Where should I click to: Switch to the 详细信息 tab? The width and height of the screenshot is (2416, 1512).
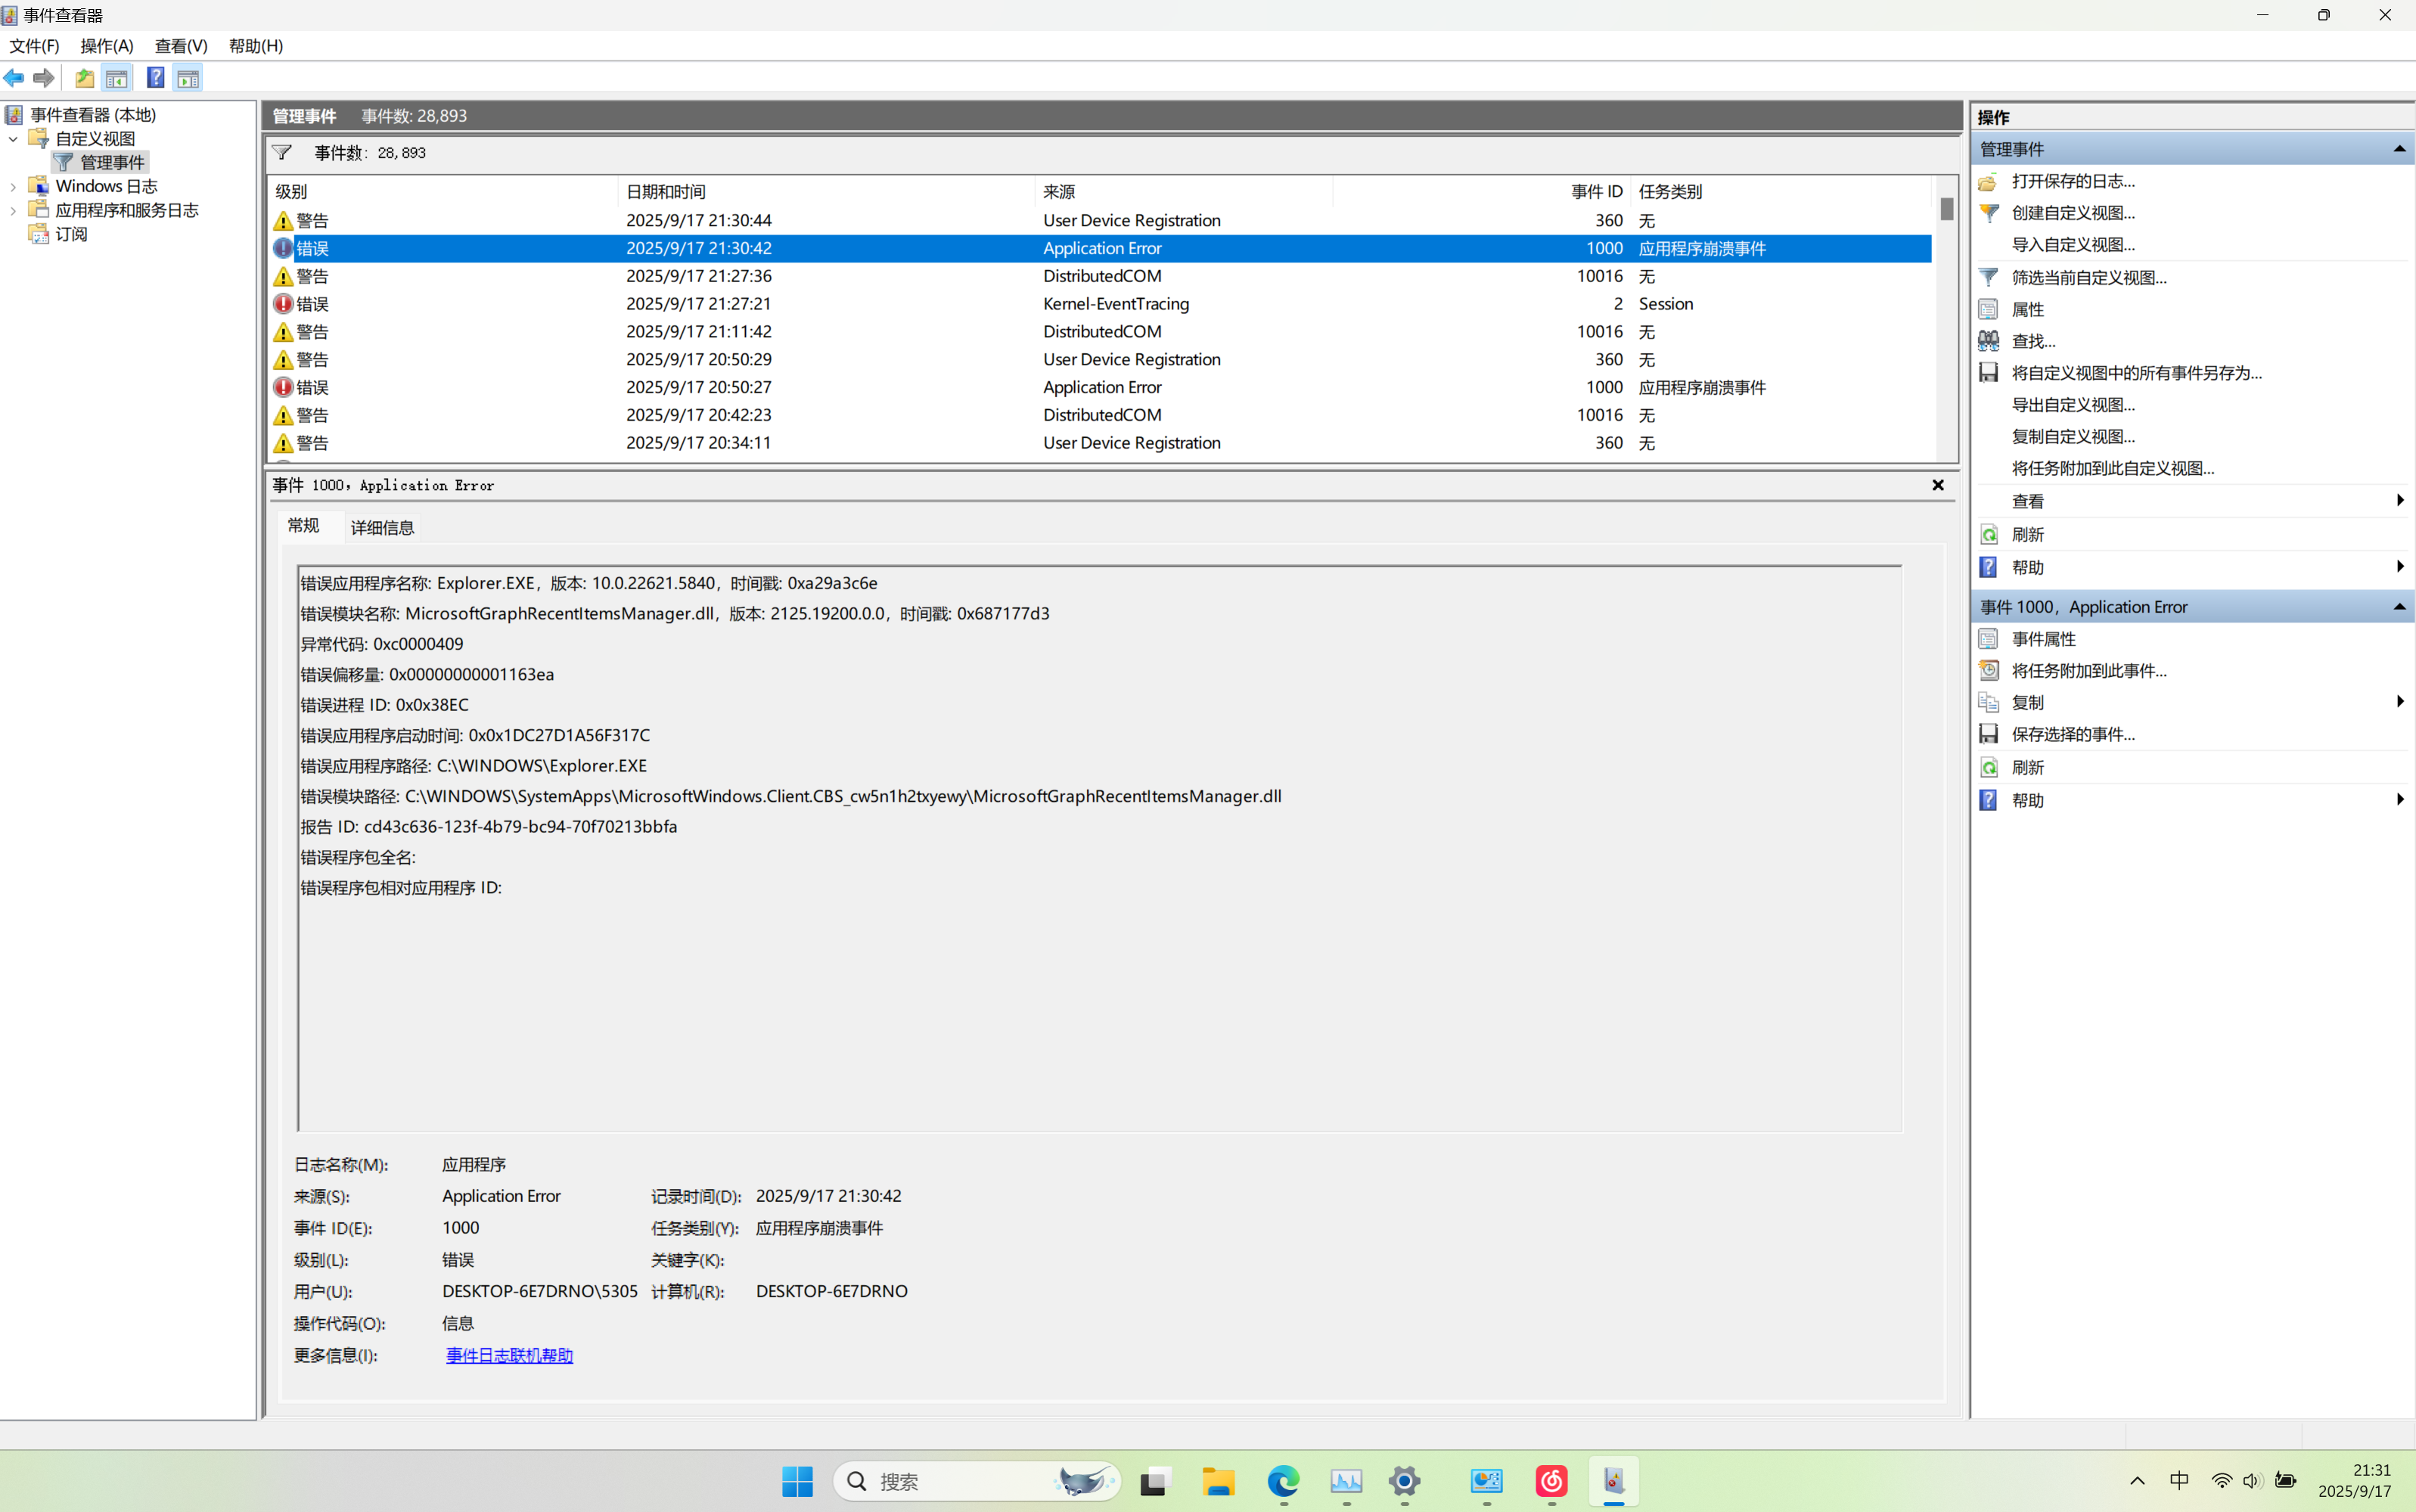[x=383, y=528]
